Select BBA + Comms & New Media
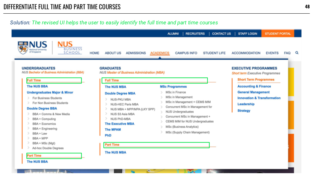This screenshot has width=314, height=177. (51, 114)
